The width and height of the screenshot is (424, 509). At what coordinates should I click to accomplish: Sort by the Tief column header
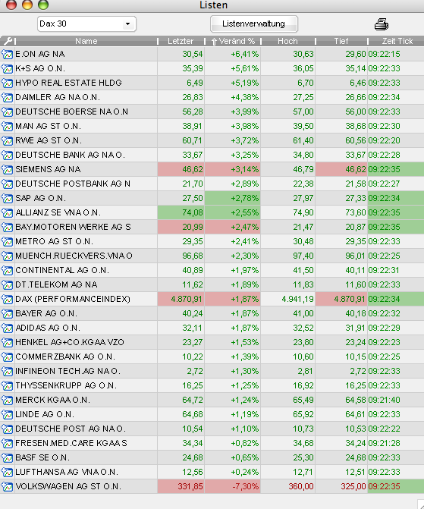point(341,41)
